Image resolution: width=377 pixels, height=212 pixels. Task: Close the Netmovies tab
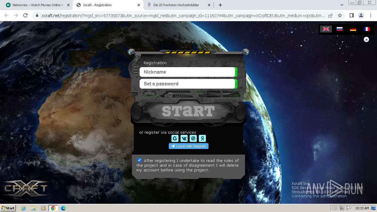(68, 5)
